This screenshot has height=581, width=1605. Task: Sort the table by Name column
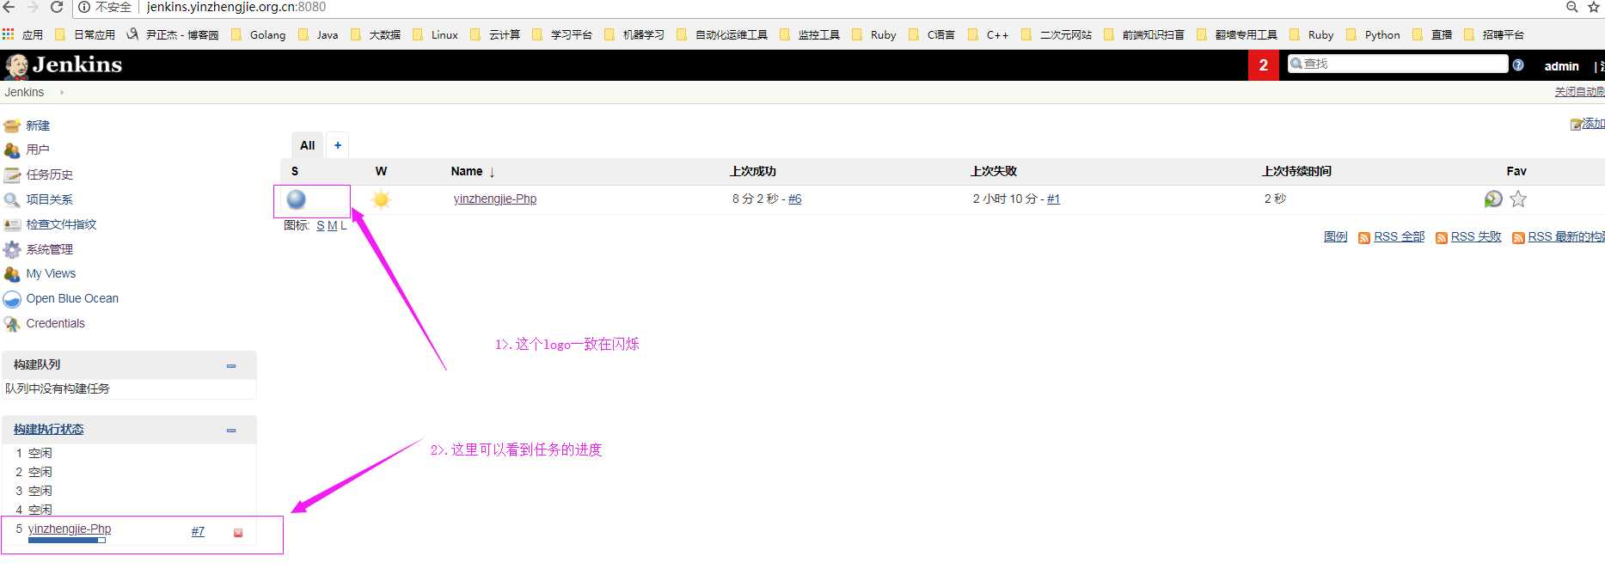(x=473, y=172)
